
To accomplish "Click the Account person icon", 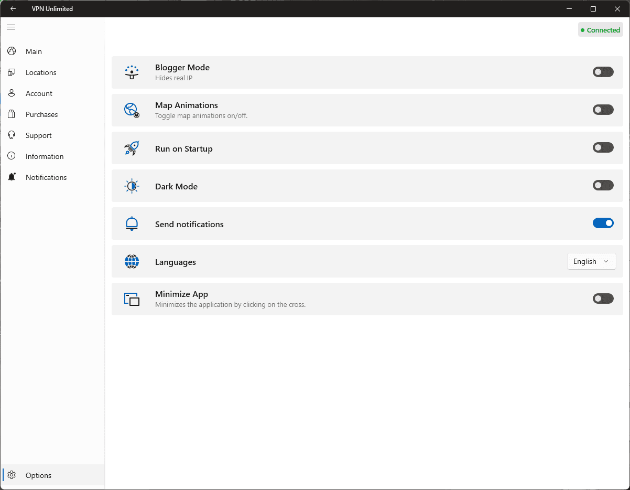I will tap(12, 93).
